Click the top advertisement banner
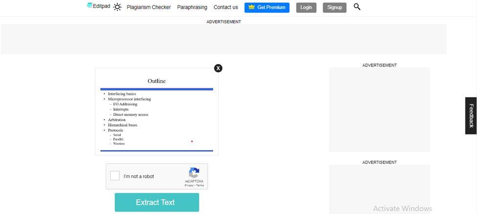 point(224,39)
